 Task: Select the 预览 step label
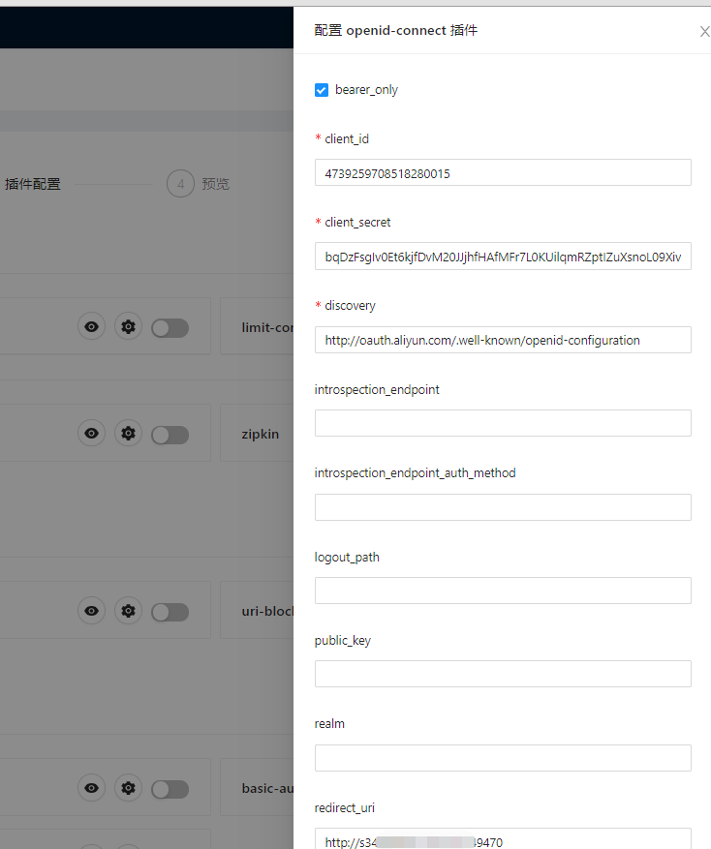click(215, 183)
